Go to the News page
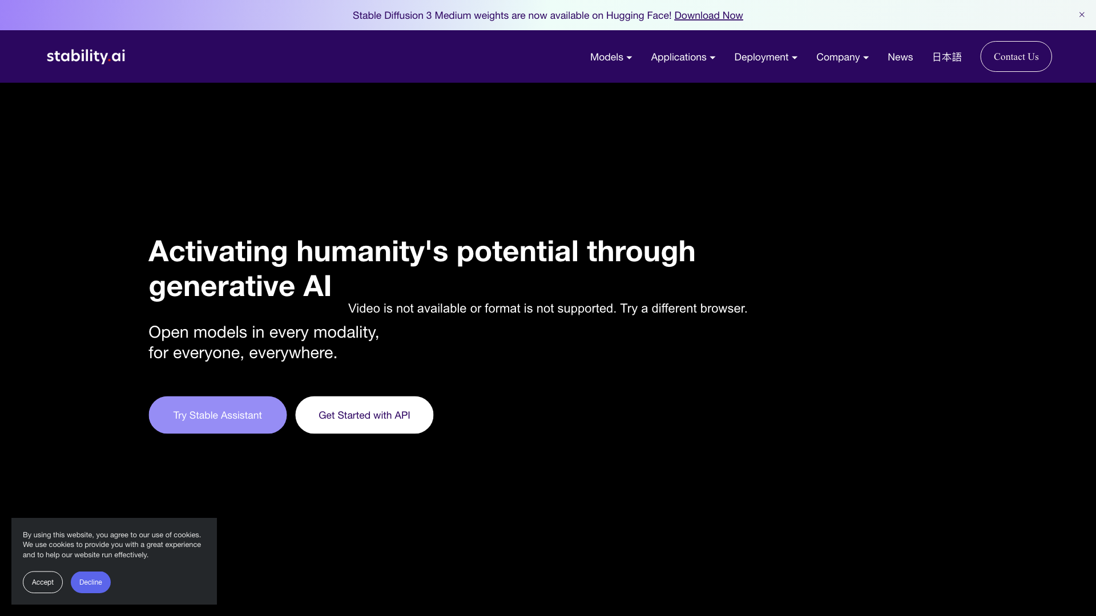Viewport: 1096px width, 616px height. click(900, 57)
